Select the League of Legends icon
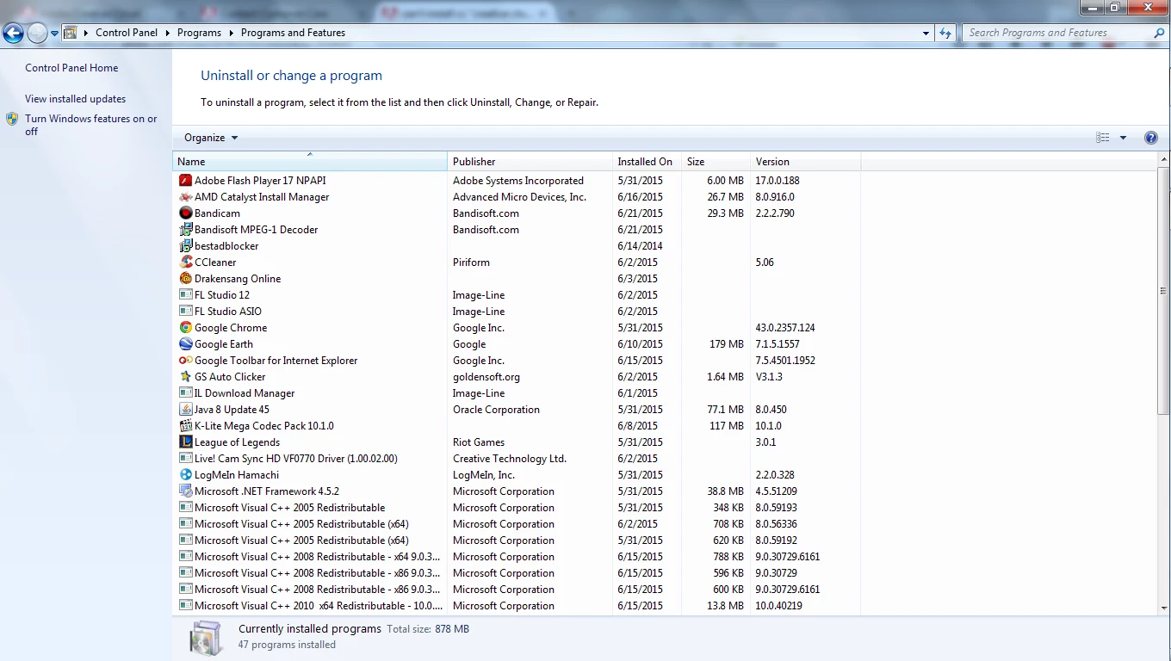 click(x=185, y=442)
